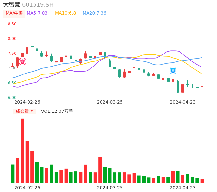Click the 2024-04-23 date under the volume chart

click(183, 188)
